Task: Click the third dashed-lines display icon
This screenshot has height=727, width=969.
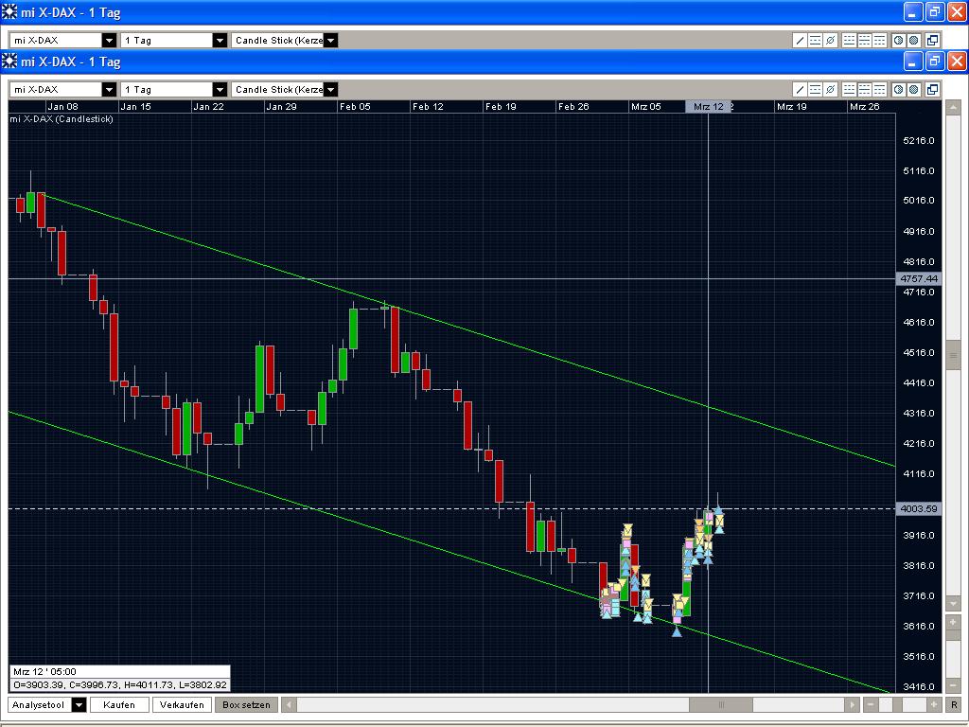Action: tap(879, 89)
